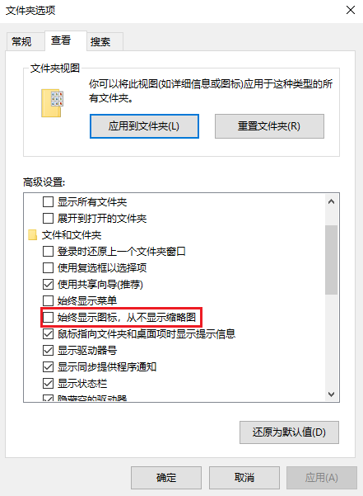Uncheck 使用共享向导(推荐) checkbox
This screenshot has width=363, height=496.
(48, 284)
